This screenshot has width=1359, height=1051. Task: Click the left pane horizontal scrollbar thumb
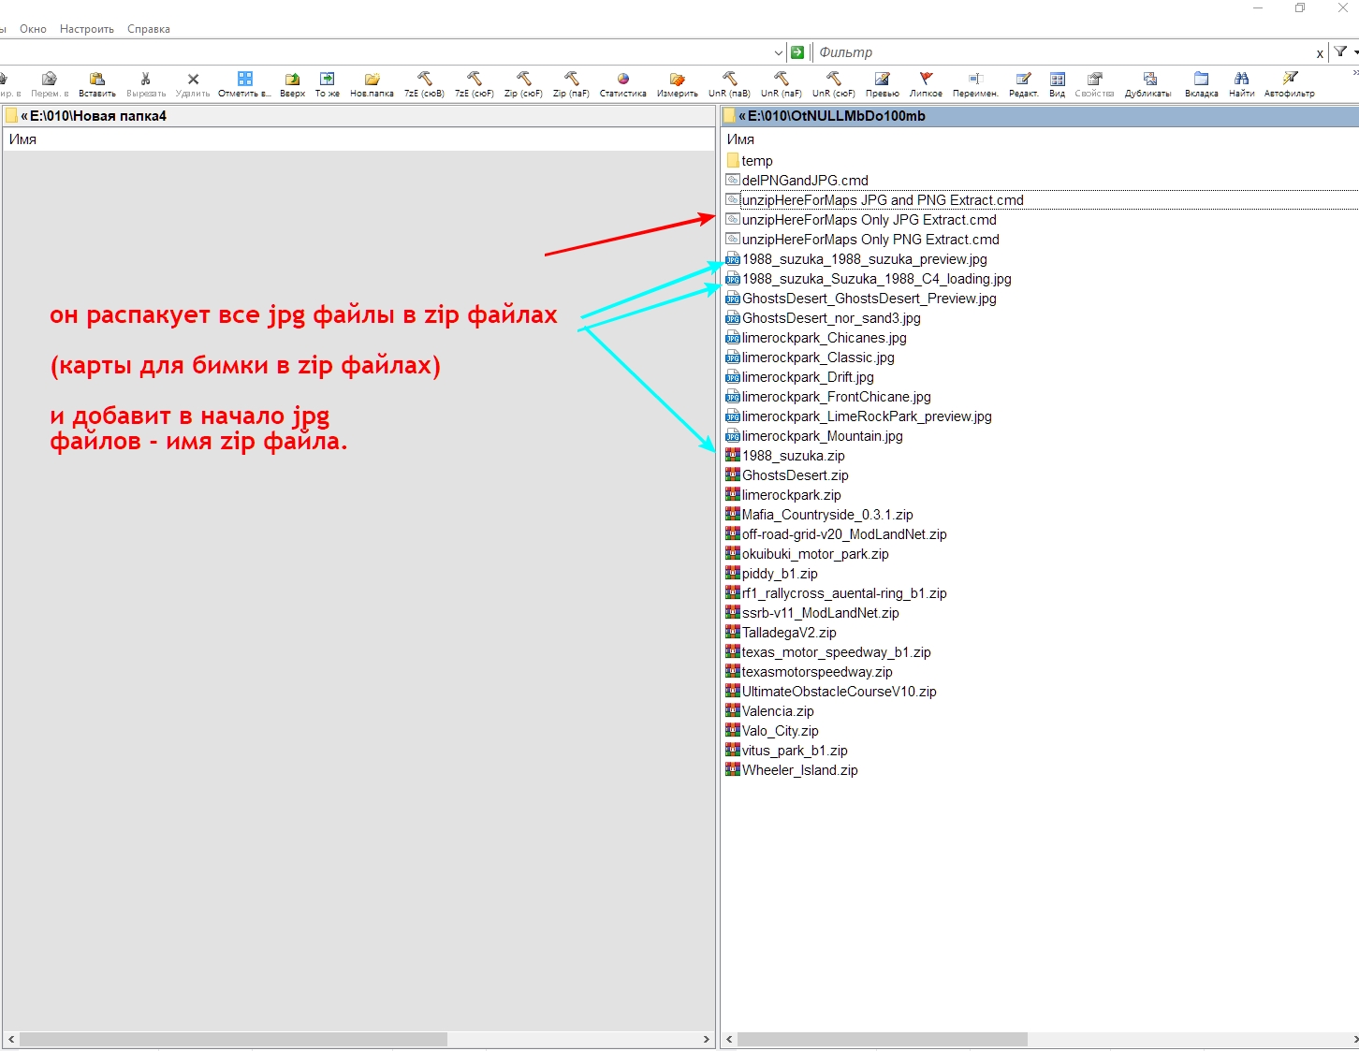pyautogui.click(x=233, y=1039)
